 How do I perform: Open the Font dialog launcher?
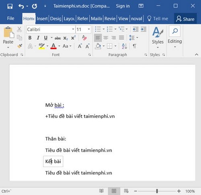90,55
